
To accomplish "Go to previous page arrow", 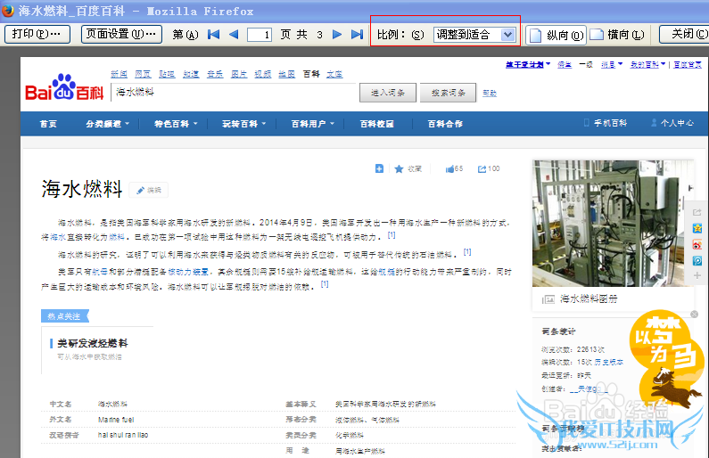I will (234, 35).
